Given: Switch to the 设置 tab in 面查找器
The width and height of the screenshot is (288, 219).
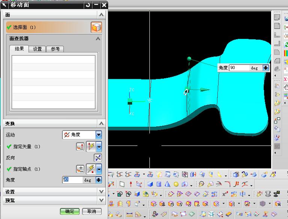Looking at the screenshot, I should point(37,49).
